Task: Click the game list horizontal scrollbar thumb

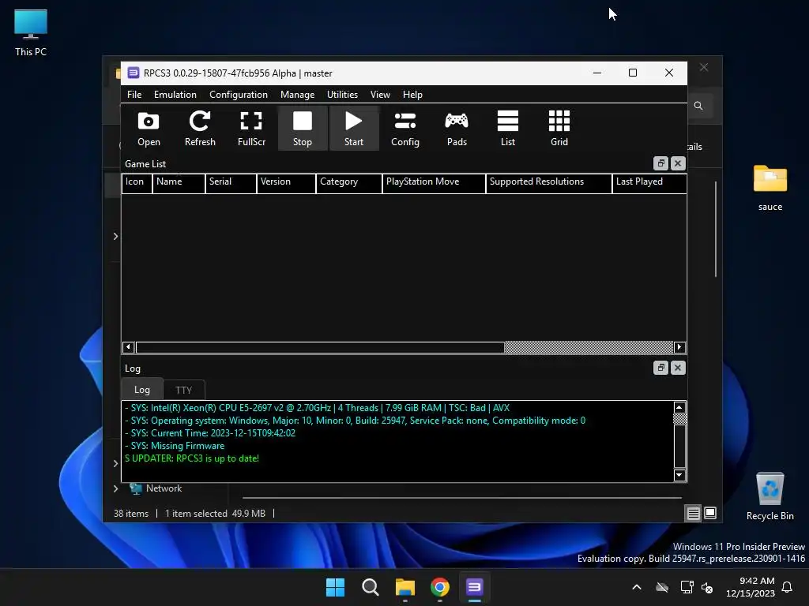Action: point(320,347)
